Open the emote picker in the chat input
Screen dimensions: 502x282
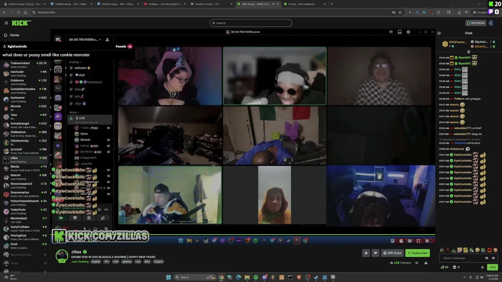(x=493, y=258)
